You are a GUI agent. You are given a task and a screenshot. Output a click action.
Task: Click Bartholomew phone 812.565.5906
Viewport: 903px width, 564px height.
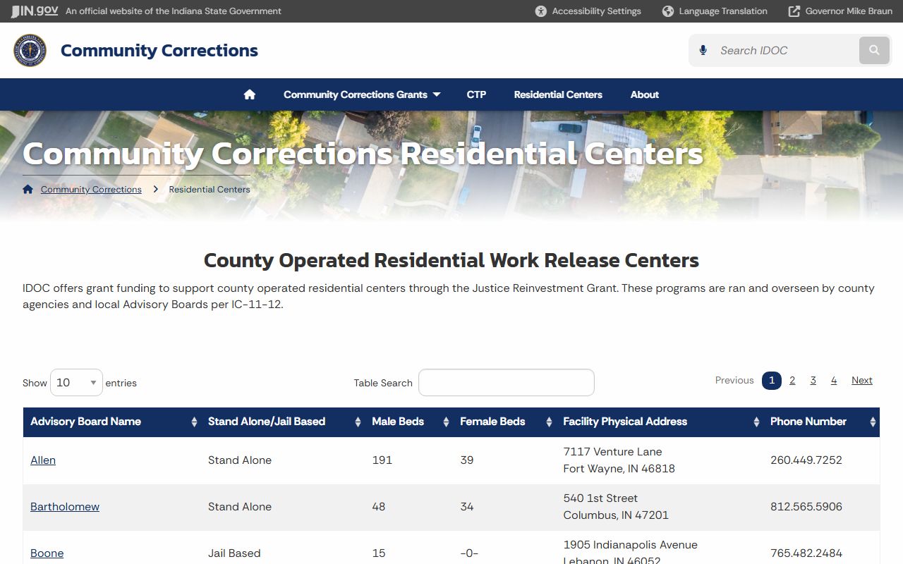point(806,507)
